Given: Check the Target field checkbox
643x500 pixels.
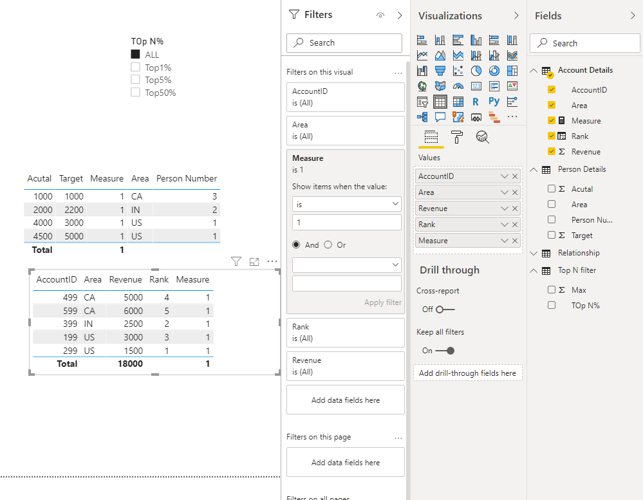Looking at the screenshot, I should click(552, 235).
